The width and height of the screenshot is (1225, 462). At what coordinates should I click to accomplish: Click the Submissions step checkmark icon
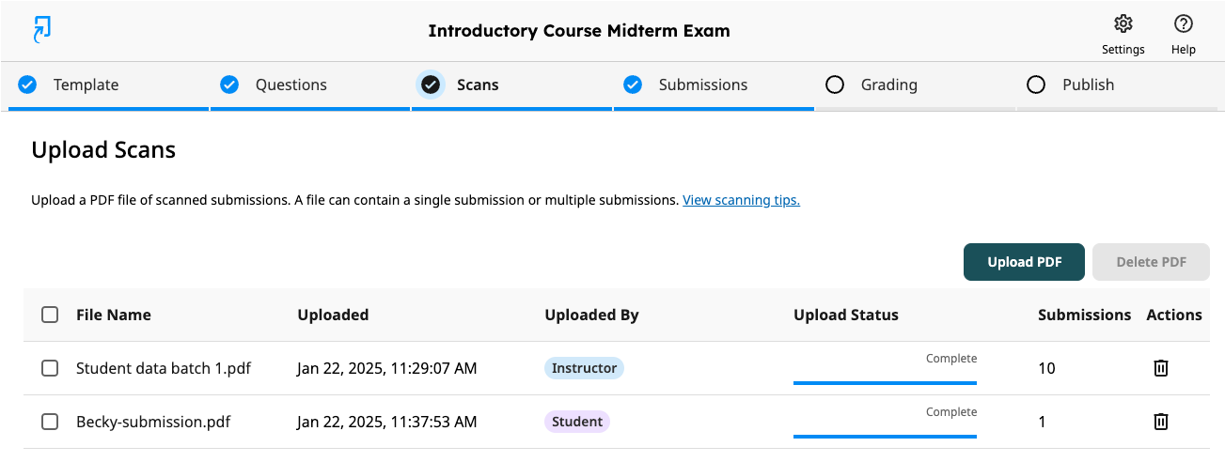click(633, 85)
